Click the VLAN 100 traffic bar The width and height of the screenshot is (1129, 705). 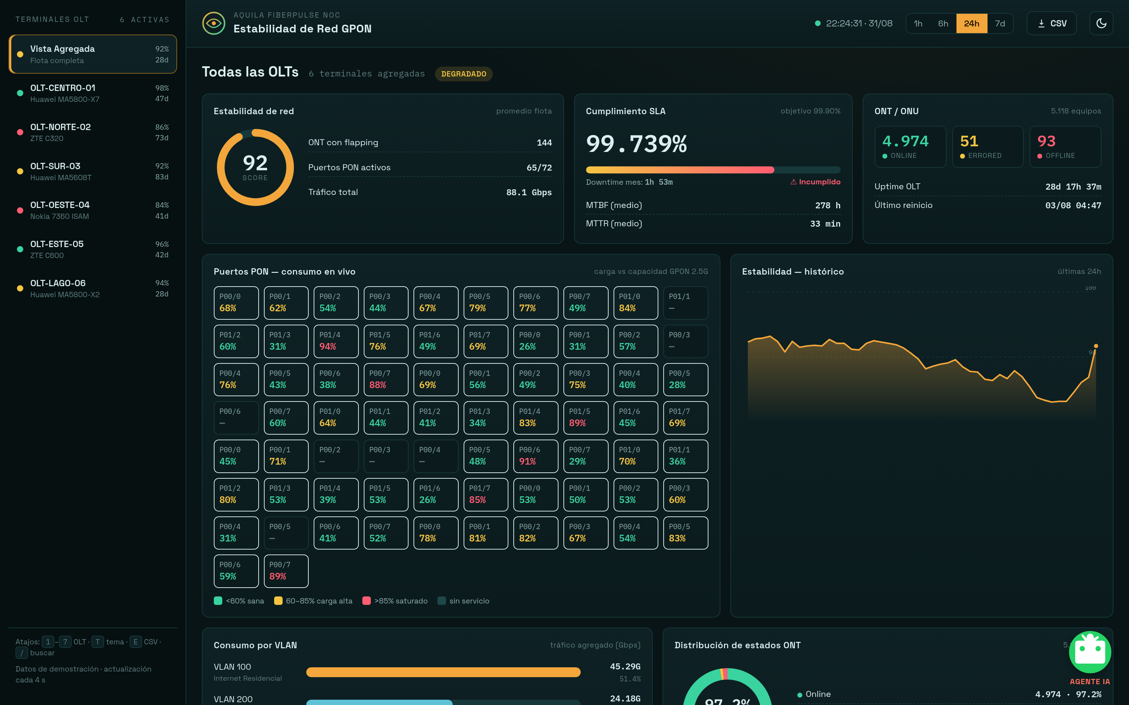443,672
